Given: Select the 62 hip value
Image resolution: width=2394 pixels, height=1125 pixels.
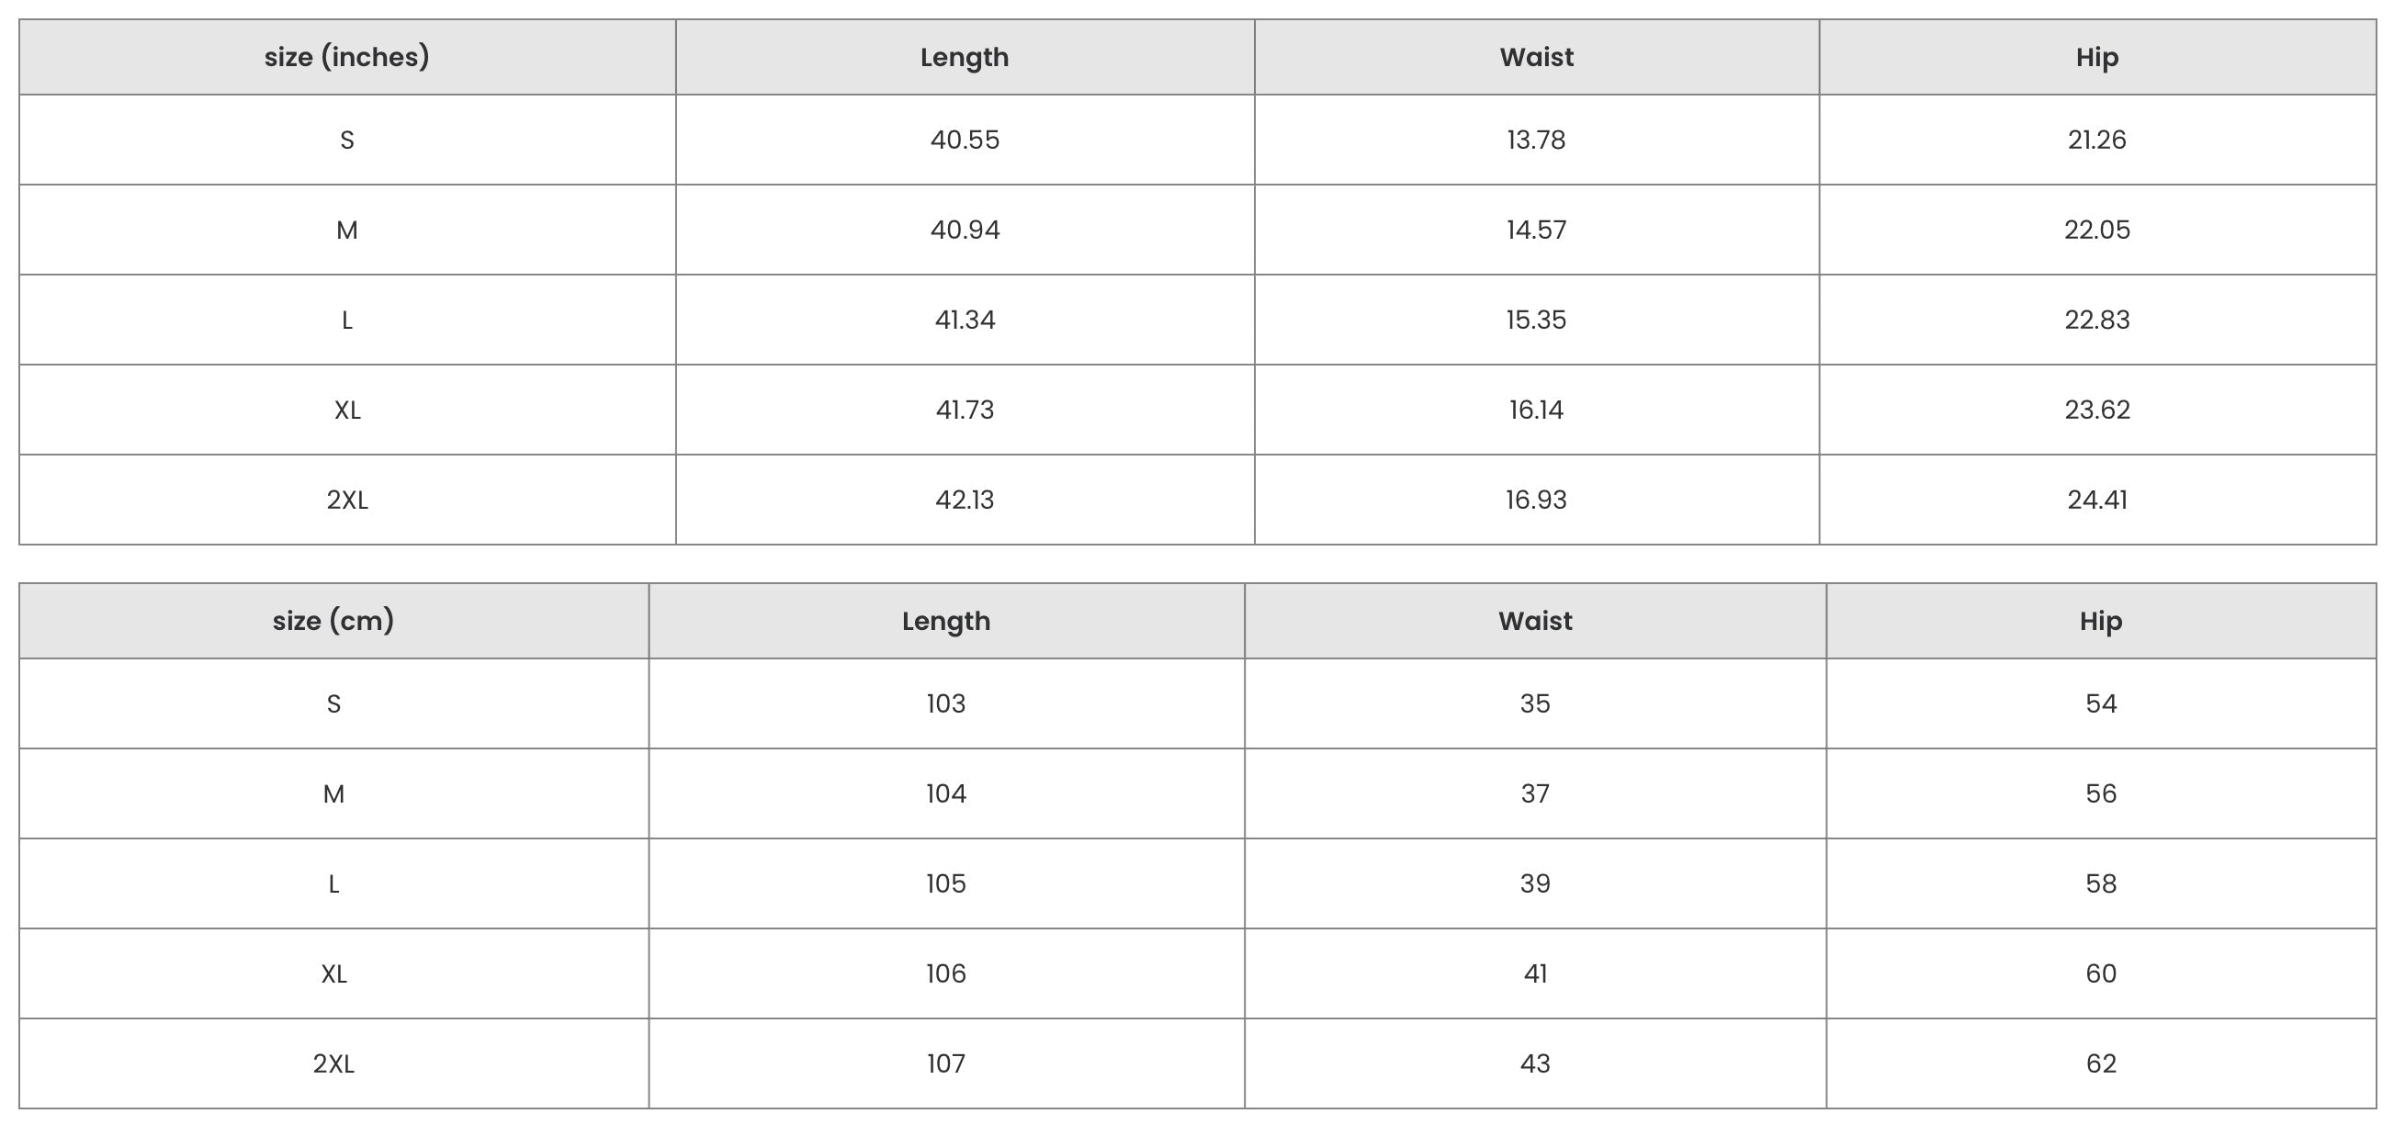Looking at the screenshot, I should pyautogui.click(x=2100, y=1063).
